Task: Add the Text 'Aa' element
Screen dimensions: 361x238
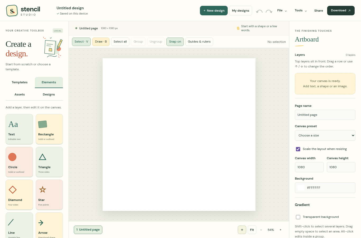Action: (19, 129)
